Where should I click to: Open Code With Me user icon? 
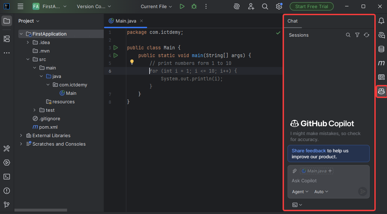(x=251, y=6)
